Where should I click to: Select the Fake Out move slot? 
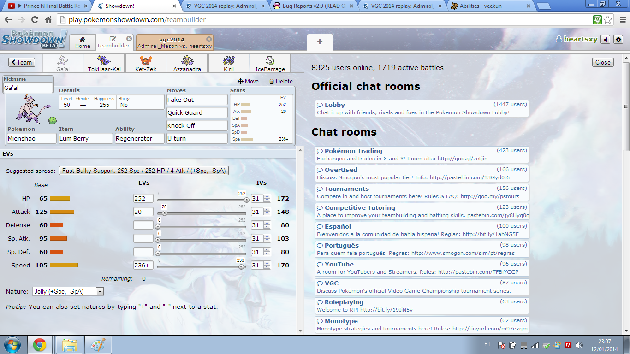coord(197,100)
